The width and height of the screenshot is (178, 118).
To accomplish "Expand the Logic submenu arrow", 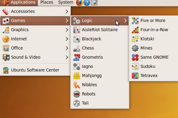I will coord(126,21).
